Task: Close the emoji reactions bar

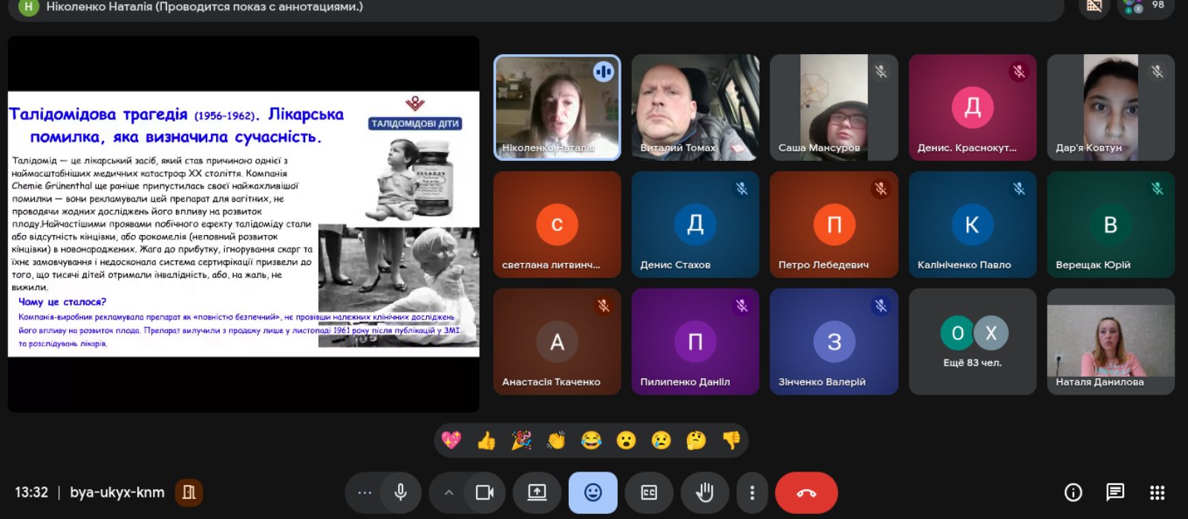Action: [593, 492]
